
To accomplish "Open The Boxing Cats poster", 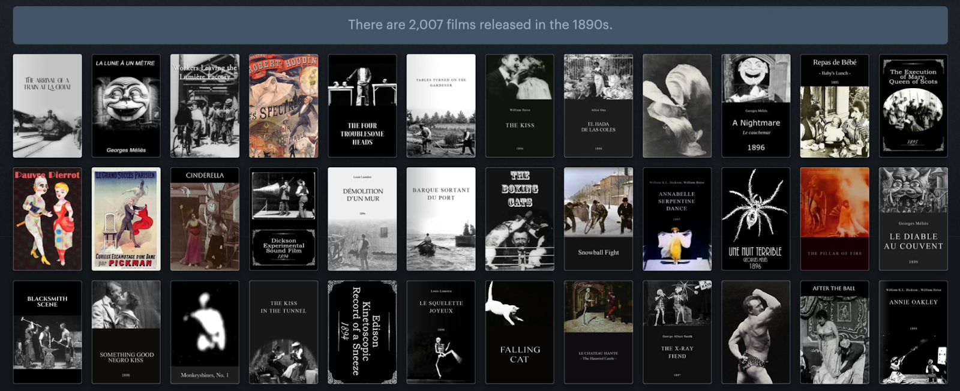I will [520, 219].
